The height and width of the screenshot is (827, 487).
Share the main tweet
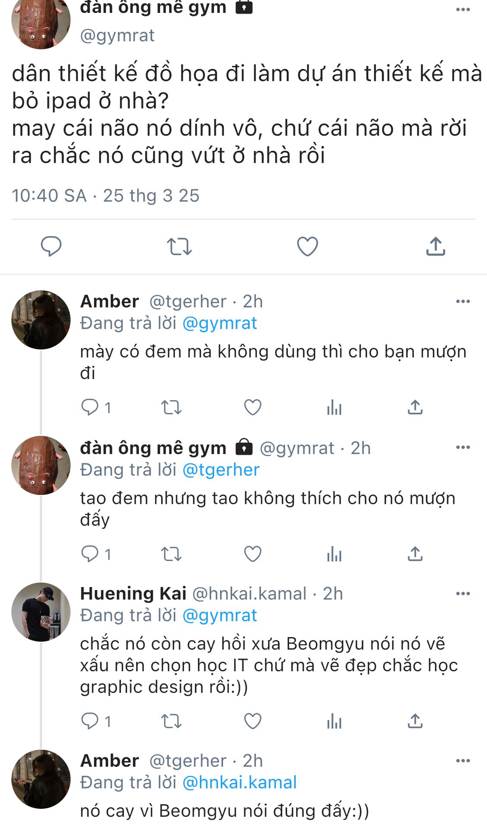pyautogui.click(x=435, y=246)
